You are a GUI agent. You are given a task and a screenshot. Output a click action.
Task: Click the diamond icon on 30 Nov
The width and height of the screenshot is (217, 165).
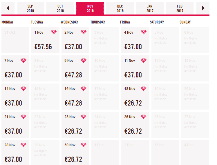(84, 145)
